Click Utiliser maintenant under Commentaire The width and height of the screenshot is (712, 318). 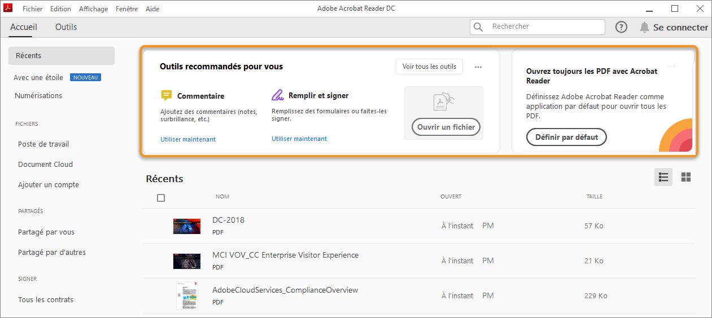(188, 139)
